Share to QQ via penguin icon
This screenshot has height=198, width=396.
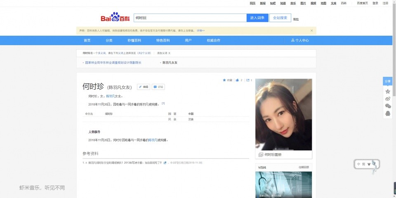click(388, 113)
